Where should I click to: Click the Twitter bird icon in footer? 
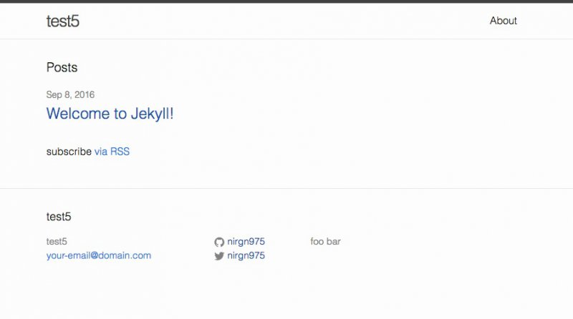coord(219,256)
